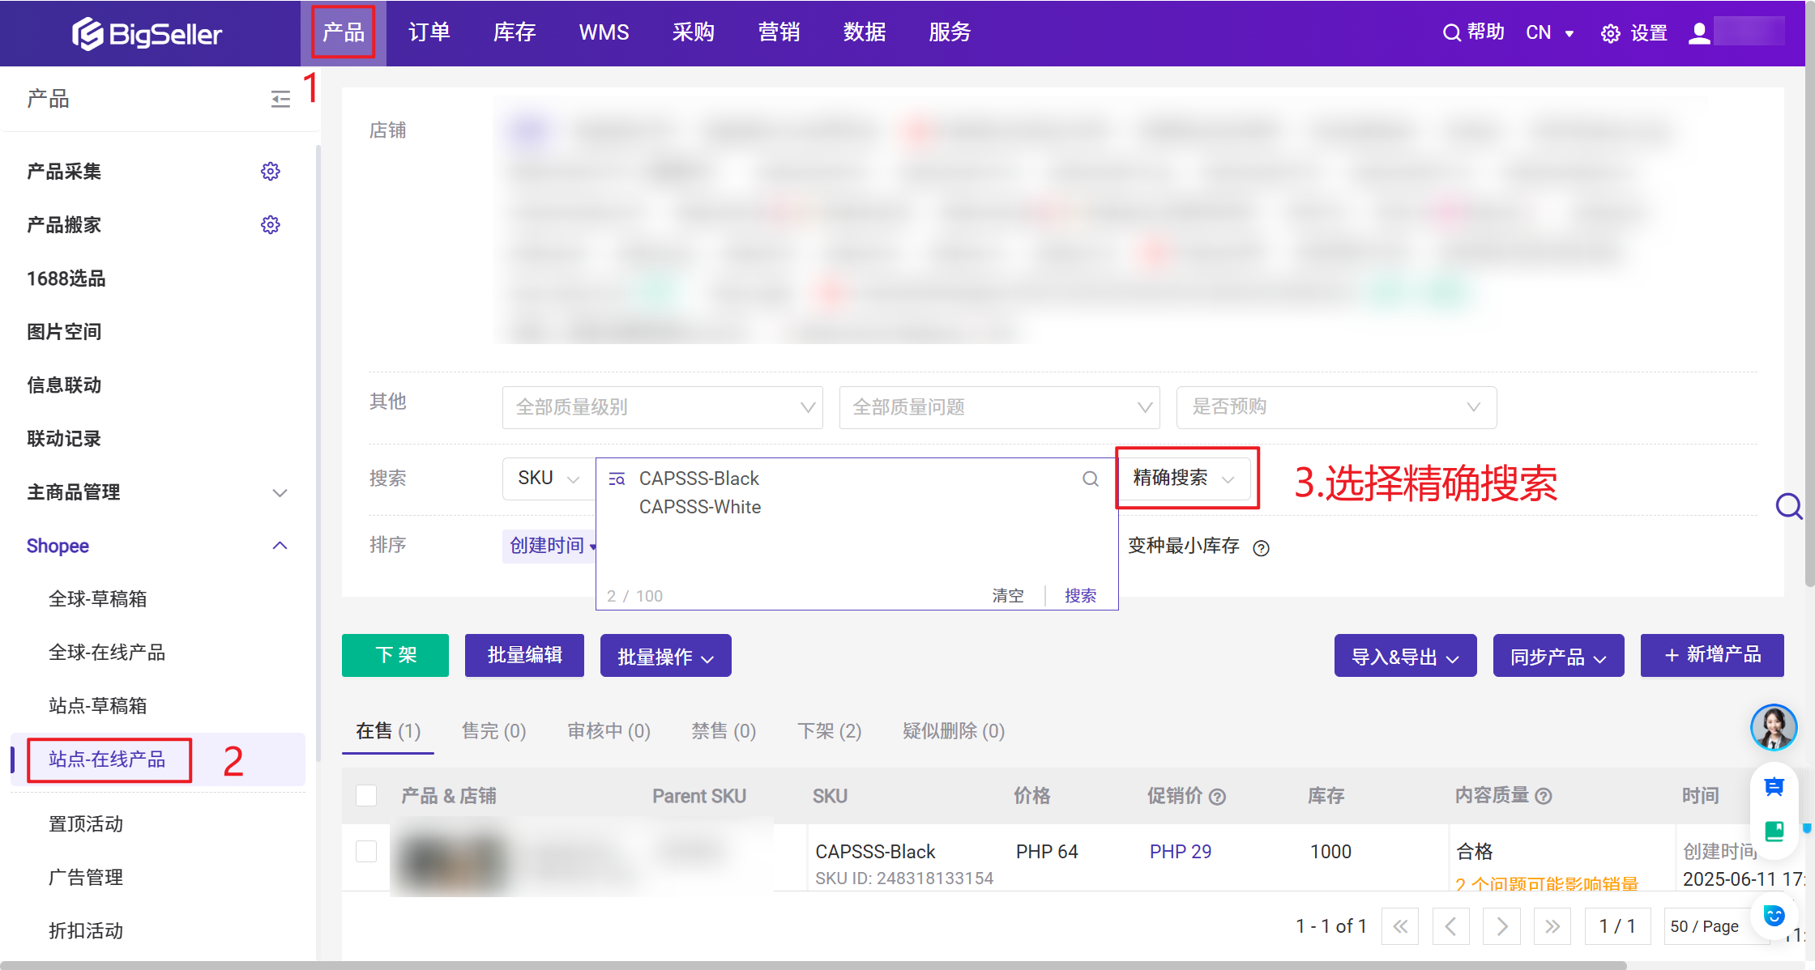This screenshot has height=970, width=1815.
Task: Click the blue smiley assistant icon
Action: (x=1774, y=915)
